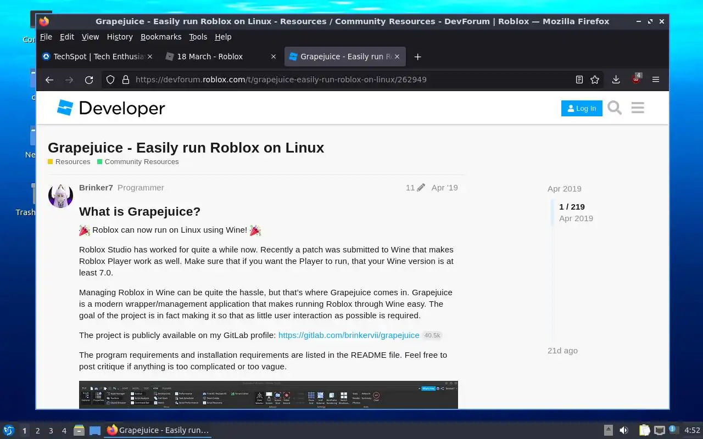Jump to 21d ago at timeline bottom
The width and height of the screenshot is (703, 439).
click(x=562, y=351)
